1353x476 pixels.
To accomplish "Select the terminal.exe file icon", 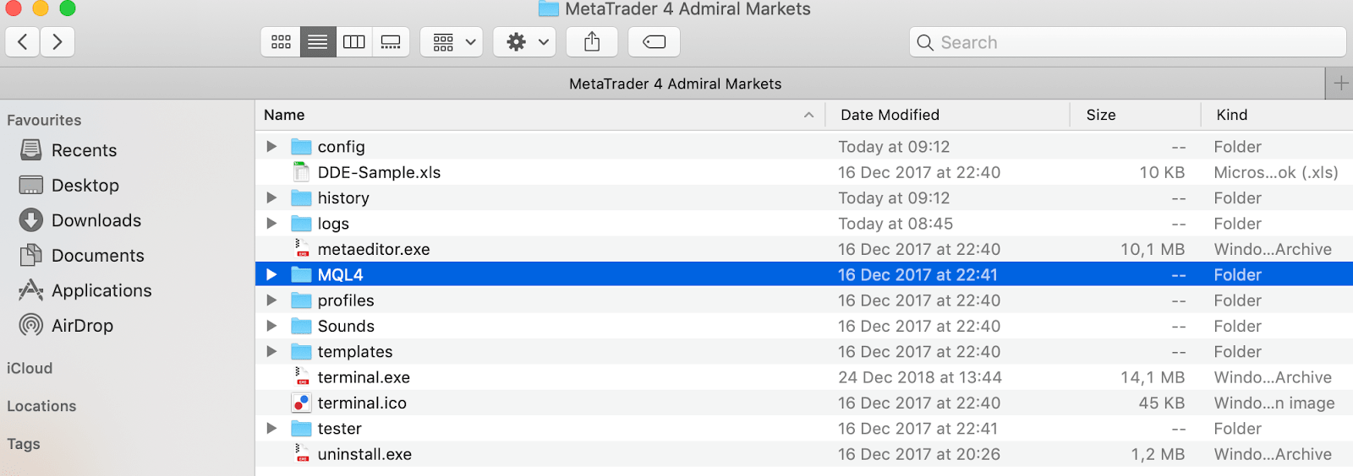I will point(301,376).
